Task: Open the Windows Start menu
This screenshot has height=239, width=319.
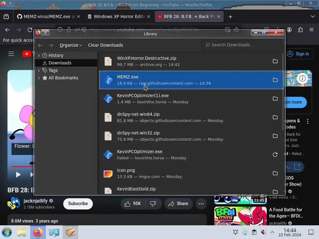Action: click(7, 232)
